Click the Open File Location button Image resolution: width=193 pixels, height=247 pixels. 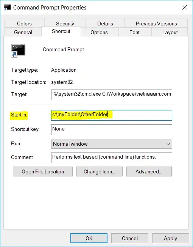tap(43, 171)
